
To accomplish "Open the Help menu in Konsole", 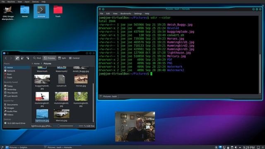I will click(147, 14).
